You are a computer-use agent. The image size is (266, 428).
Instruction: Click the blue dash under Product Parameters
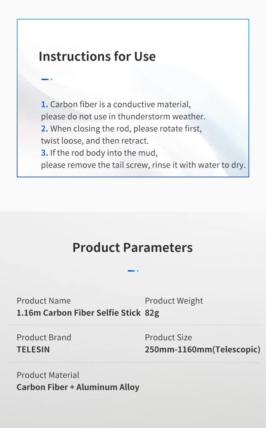(x=132, y=271)
